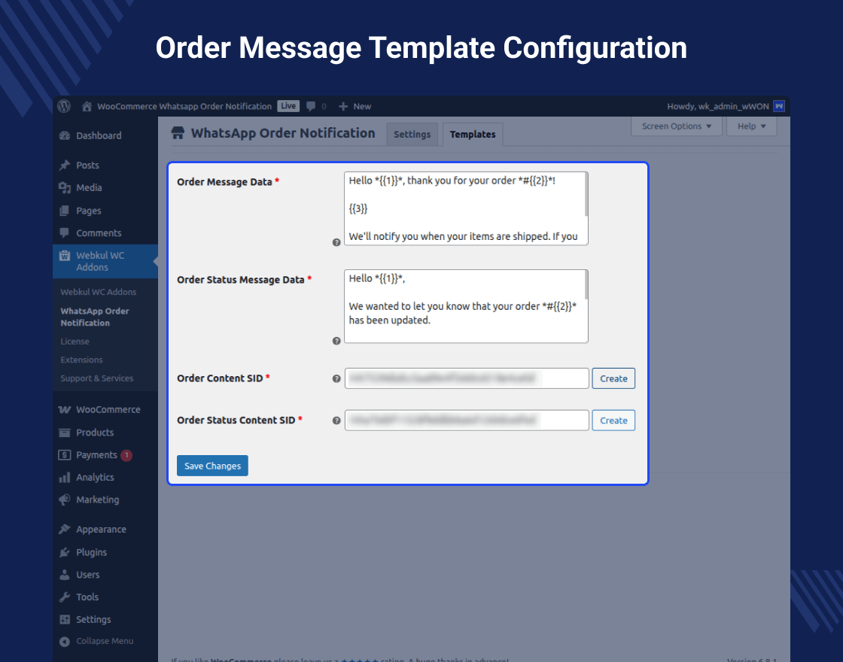Click the Media icon in sidebar
843x662 pixels.
[x=65, y=187]
